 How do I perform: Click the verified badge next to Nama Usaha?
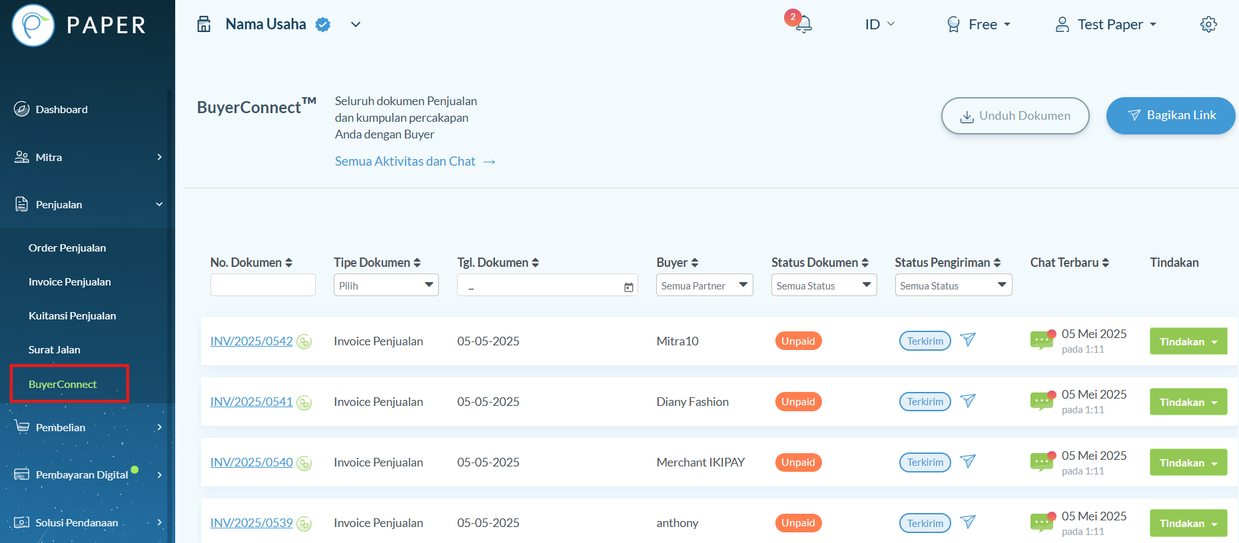pos(323,25)
